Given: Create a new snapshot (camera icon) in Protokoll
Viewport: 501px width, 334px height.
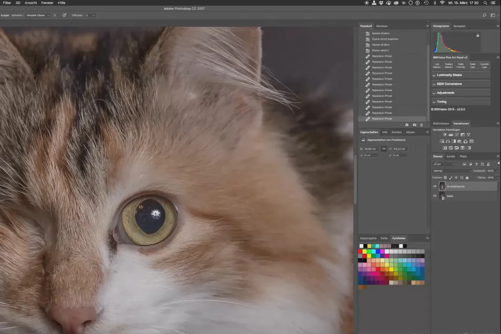Looking at the screenshot, I should pyautogui.click(x=414, y=125).
